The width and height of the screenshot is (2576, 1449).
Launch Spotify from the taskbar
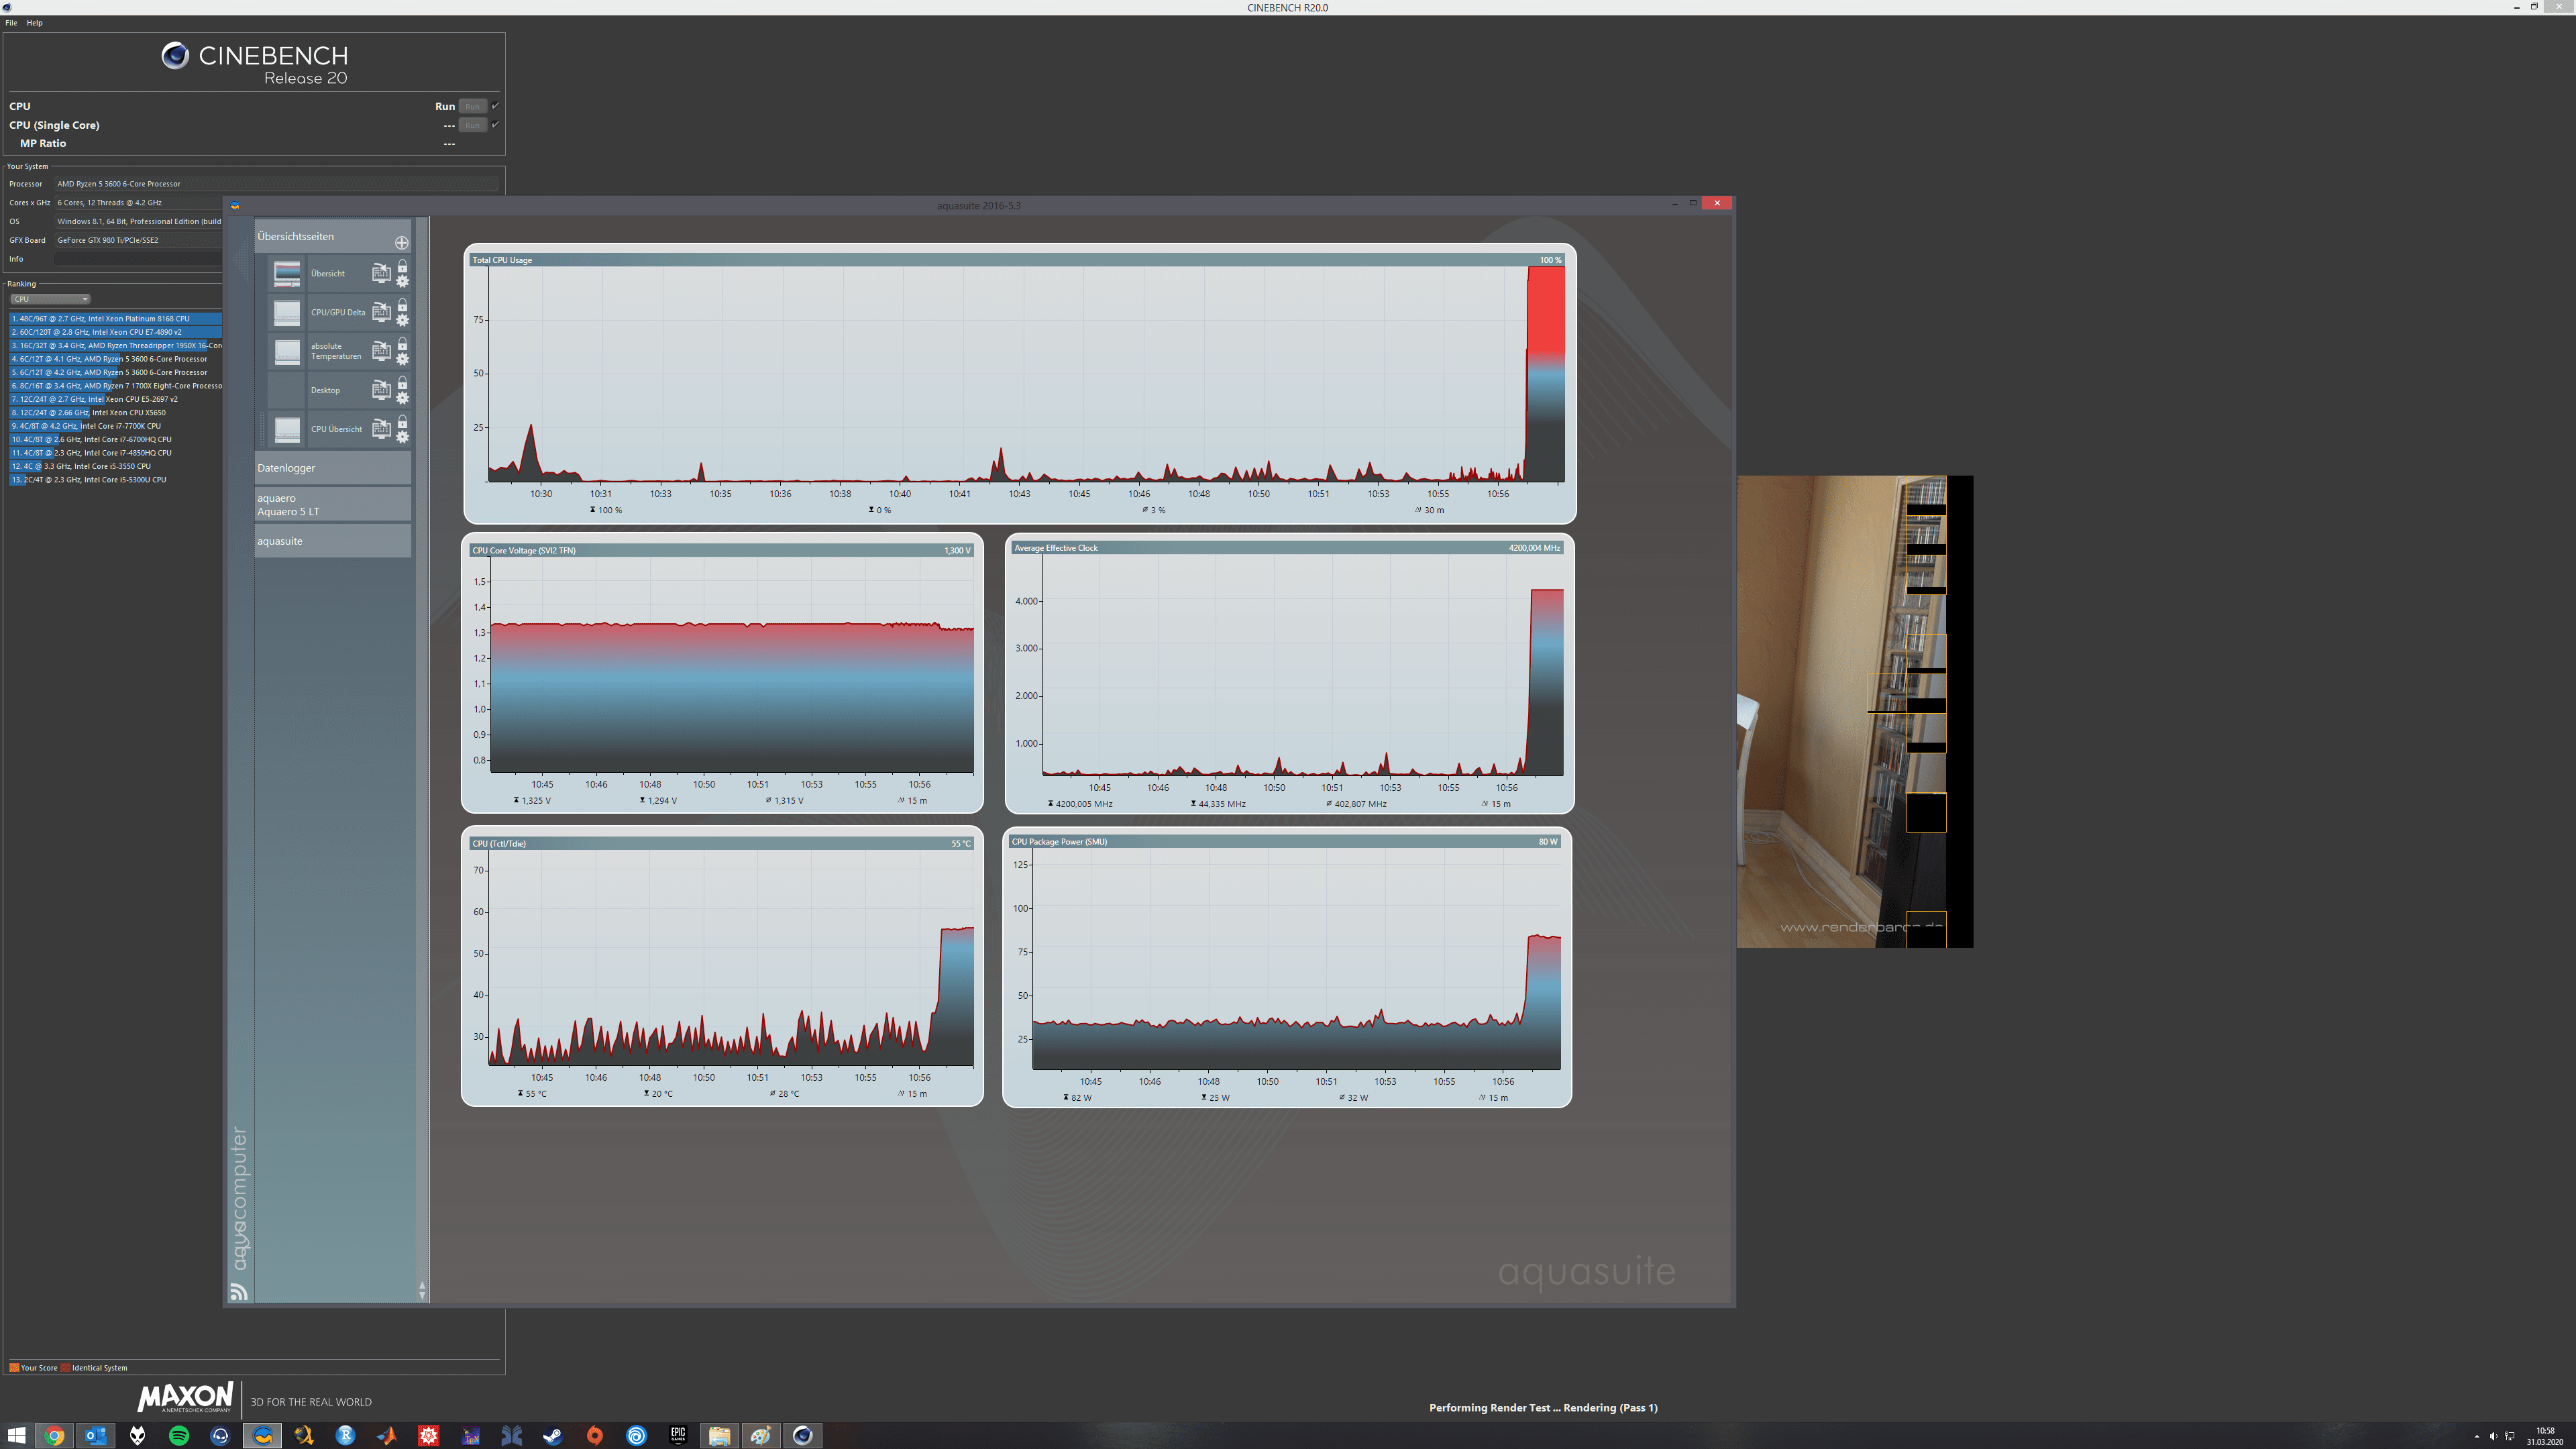pyautogui.click(x=179, y=1436)
